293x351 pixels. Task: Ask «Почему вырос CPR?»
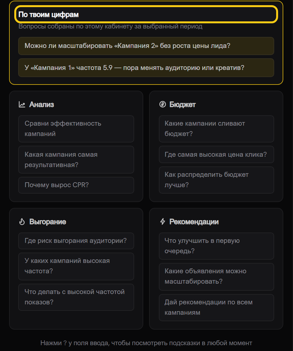click(x=76, y=185)
